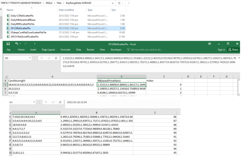Open the Undo history dropdown arrow
Viewport: 245px width, 160px height.
point(20,44)
